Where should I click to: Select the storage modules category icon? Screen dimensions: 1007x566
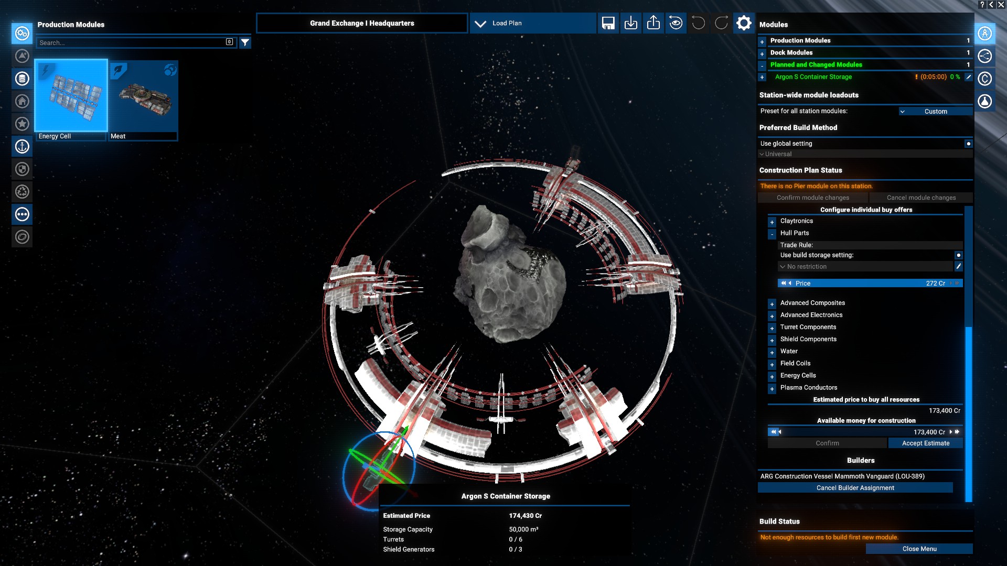pyautogui.click(x=22, y=79)
